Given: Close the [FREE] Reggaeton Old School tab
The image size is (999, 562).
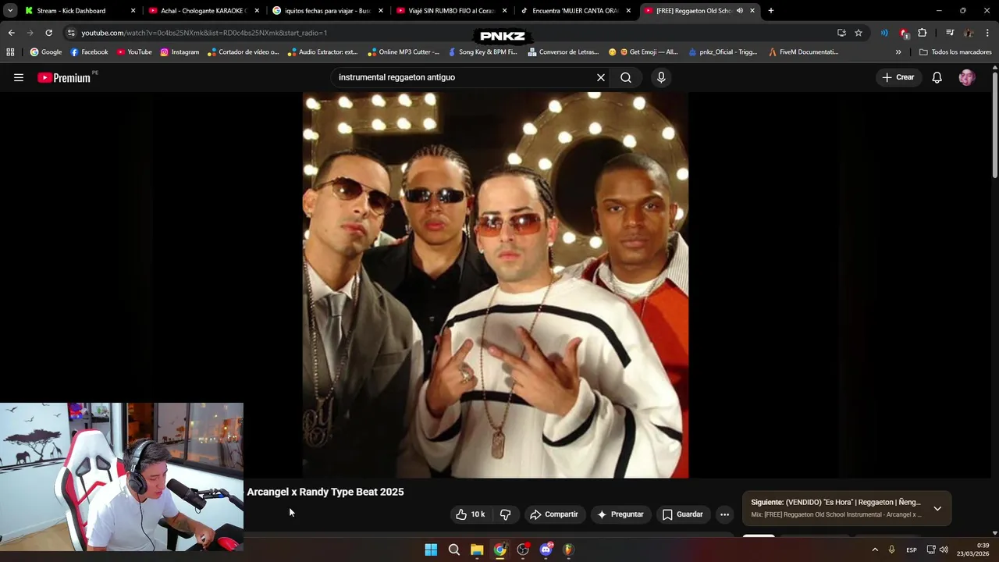Looking at the screenshot, I should pos(752,11).
